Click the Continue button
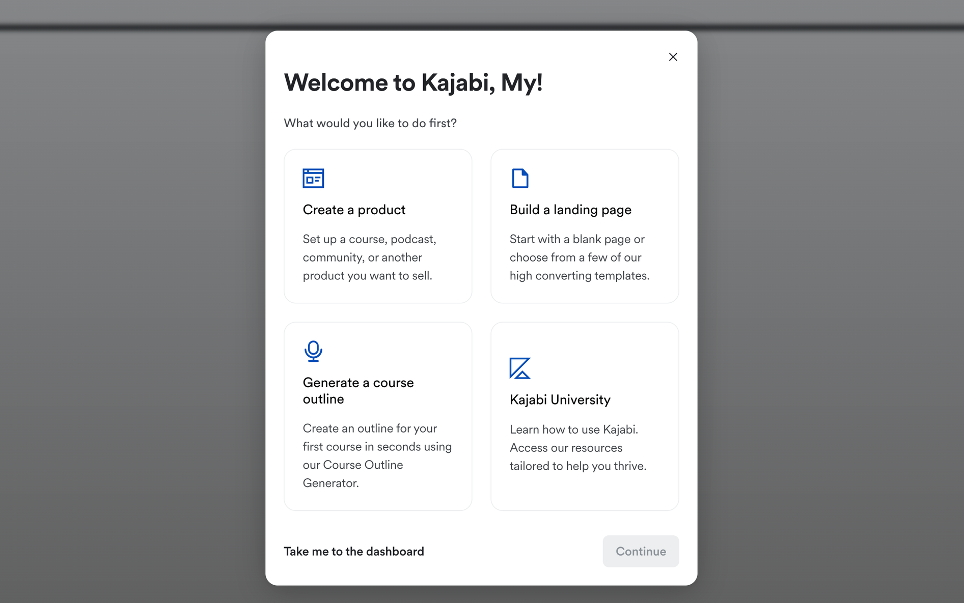 click(641, 551)
